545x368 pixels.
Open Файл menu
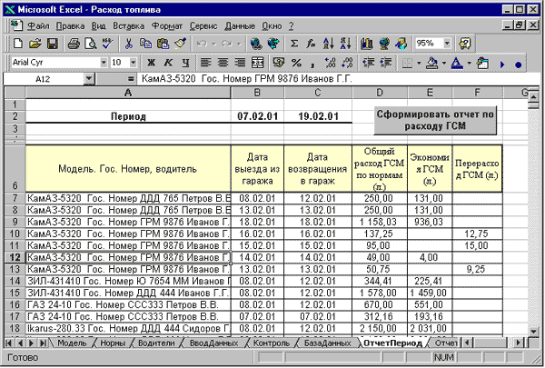pyautogui.click(x=38, y=26)
